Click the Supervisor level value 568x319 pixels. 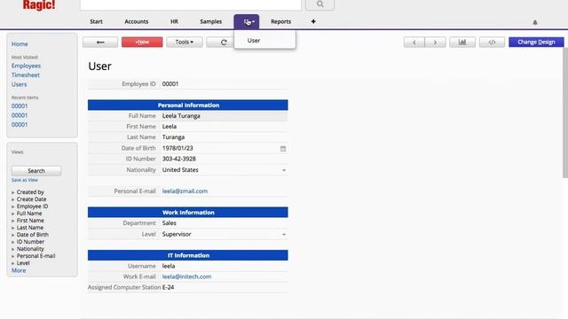tap(177, 234)
